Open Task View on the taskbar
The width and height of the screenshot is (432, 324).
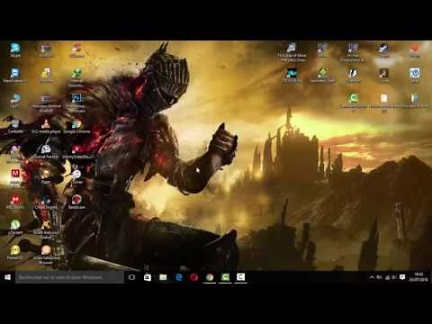point(131,277)
